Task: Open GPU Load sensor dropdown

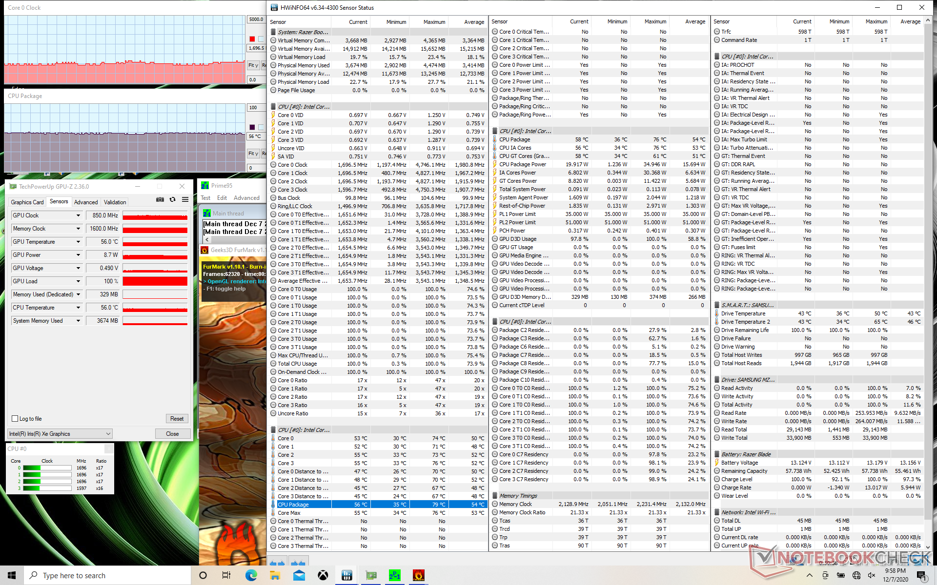Action: click(78, 281)
